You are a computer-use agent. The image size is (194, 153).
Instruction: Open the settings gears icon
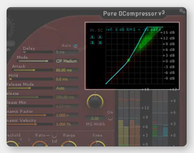tap(182, 11)
